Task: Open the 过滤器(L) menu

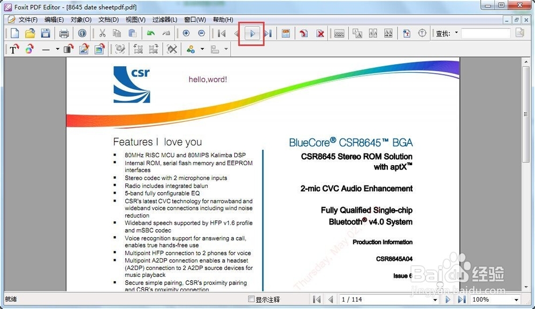Action: tap(164, 20)
